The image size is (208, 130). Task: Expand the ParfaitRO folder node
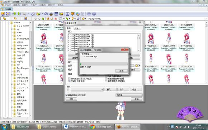click(x=11, y=48)
